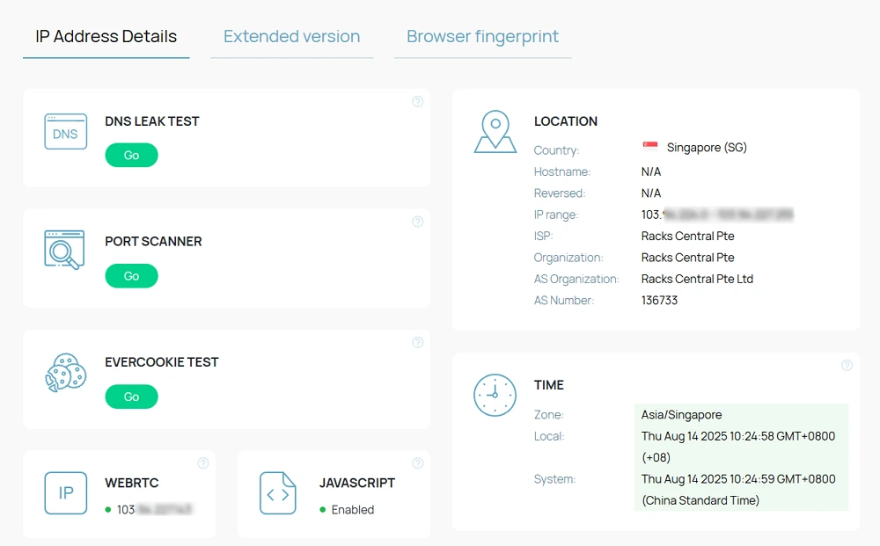This screenshot has width=880, height=546.
Task: Click the Port Scanner magnifier icon
Action: [x=64, y=250]
